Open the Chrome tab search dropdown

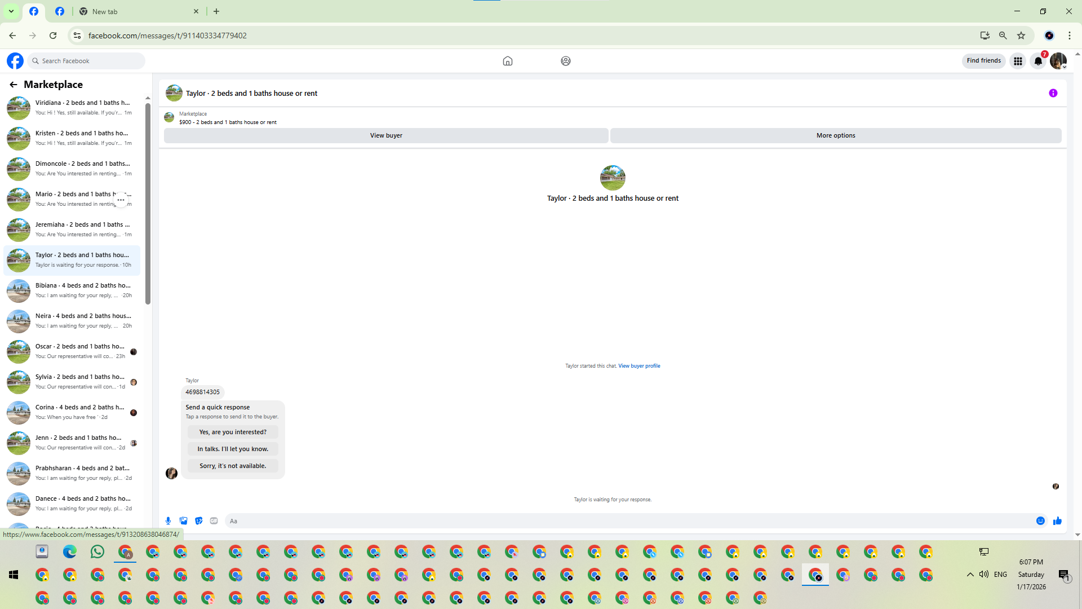(11, 11)
